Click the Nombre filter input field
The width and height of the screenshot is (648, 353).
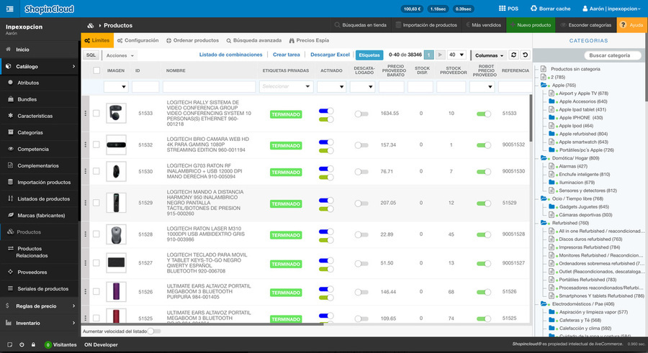(209, 87)
